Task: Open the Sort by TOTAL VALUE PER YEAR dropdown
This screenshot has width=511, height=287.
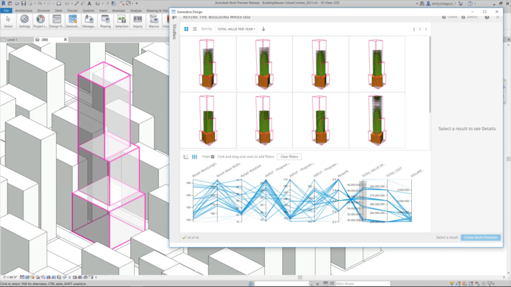Action: coord(236,29)
